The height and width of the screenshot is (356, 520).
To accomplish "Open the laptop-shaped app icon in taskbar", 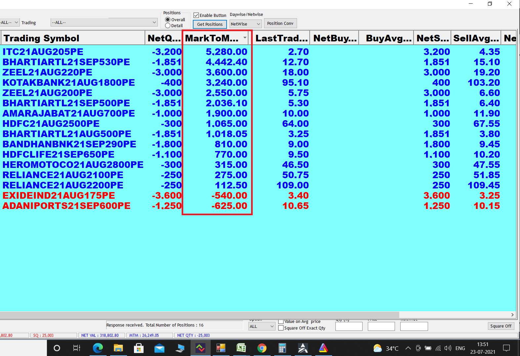I will 180,348.
